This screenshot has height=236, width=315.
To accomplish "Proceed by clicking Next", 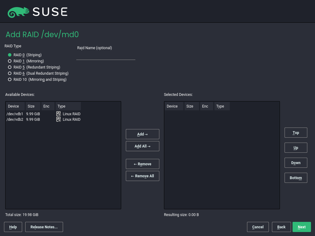I will (301, 227).
